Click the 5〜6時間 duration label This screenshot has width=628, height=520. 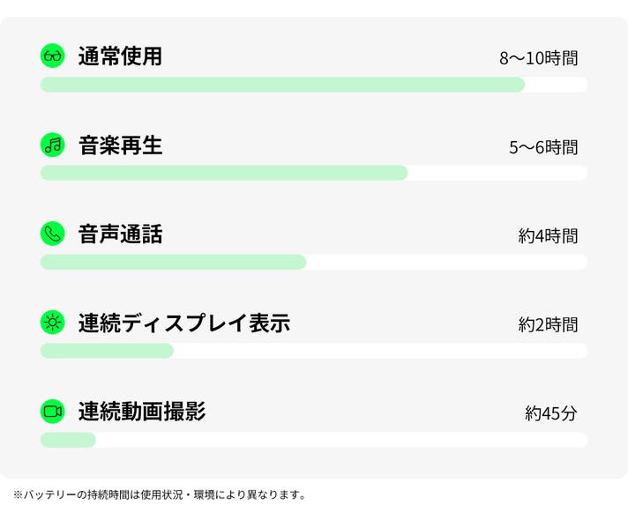point(542,147)
